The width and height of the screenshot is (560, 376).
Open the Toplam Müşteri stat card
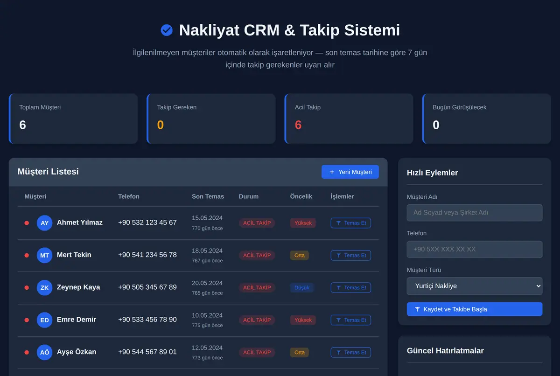(x=73, y=118)
